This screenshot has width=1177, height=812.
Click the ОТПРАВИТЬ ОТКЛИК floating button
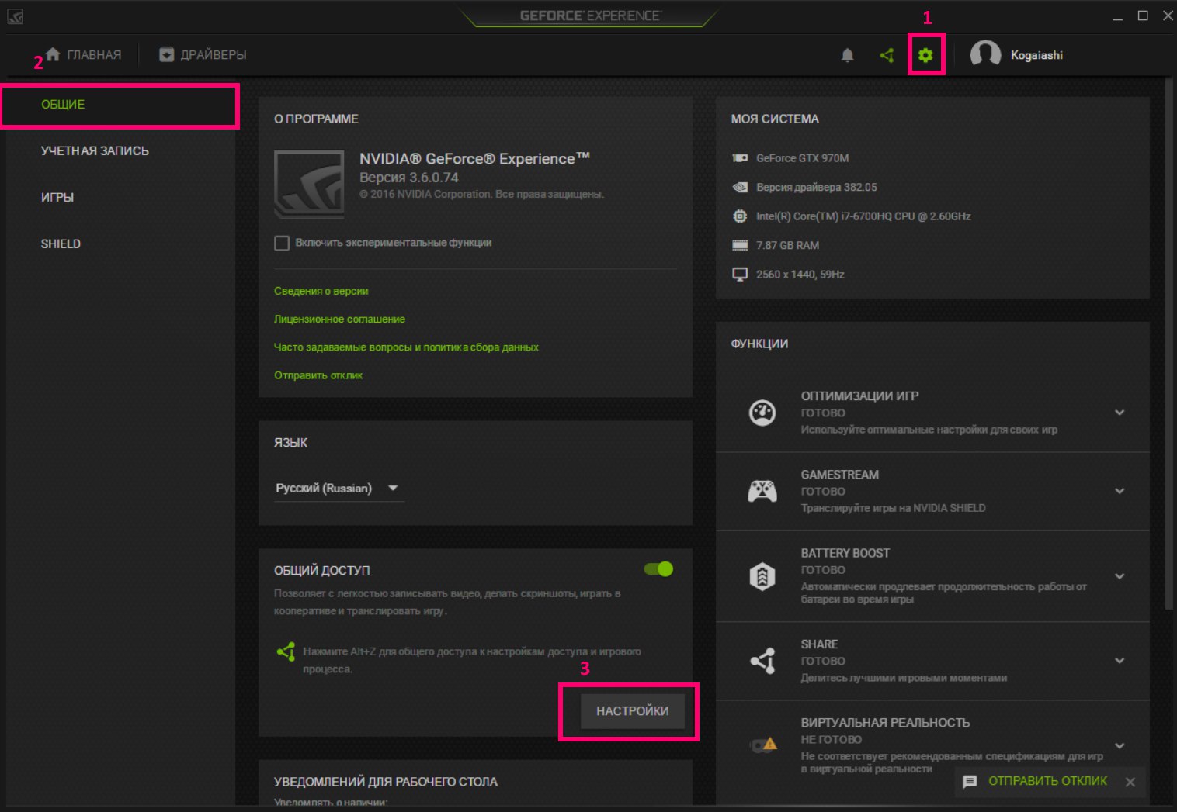tap(1047, 781)
